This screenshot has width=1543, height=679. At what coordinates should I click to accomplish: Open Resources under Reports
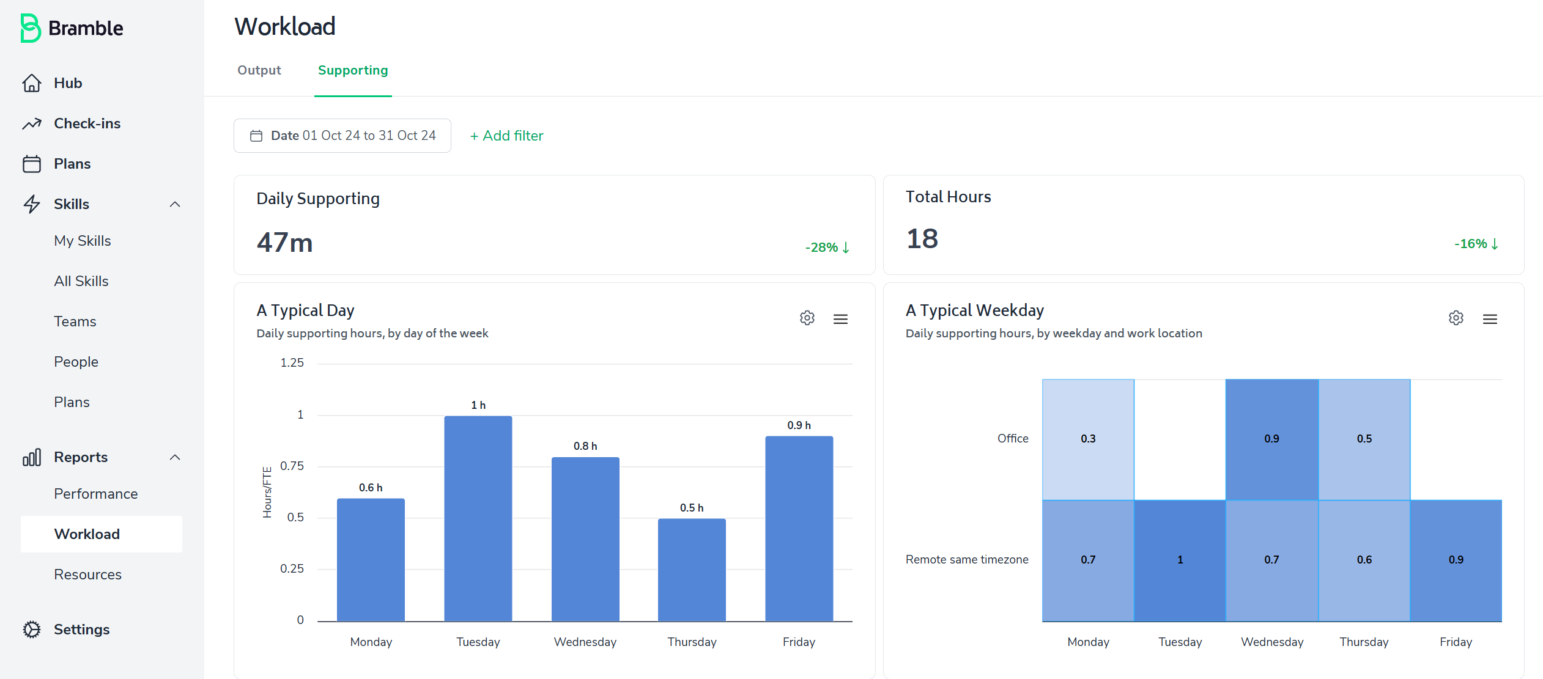(x=88, y=574)
